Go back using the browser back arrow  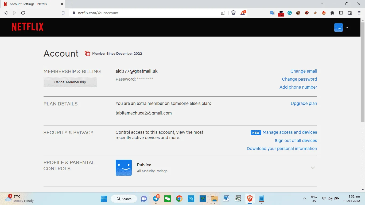coord(6,13)
